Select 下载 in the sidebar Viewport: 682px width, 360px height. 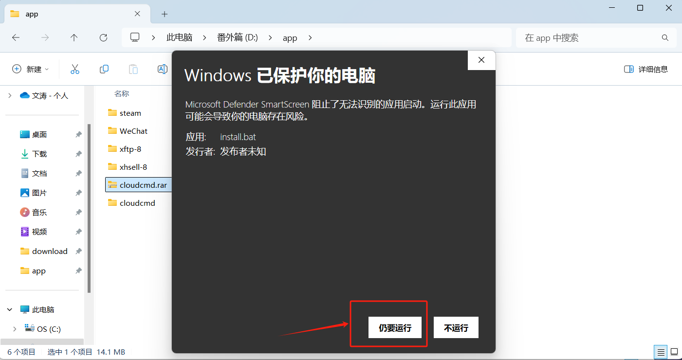[x=39, y=154]
